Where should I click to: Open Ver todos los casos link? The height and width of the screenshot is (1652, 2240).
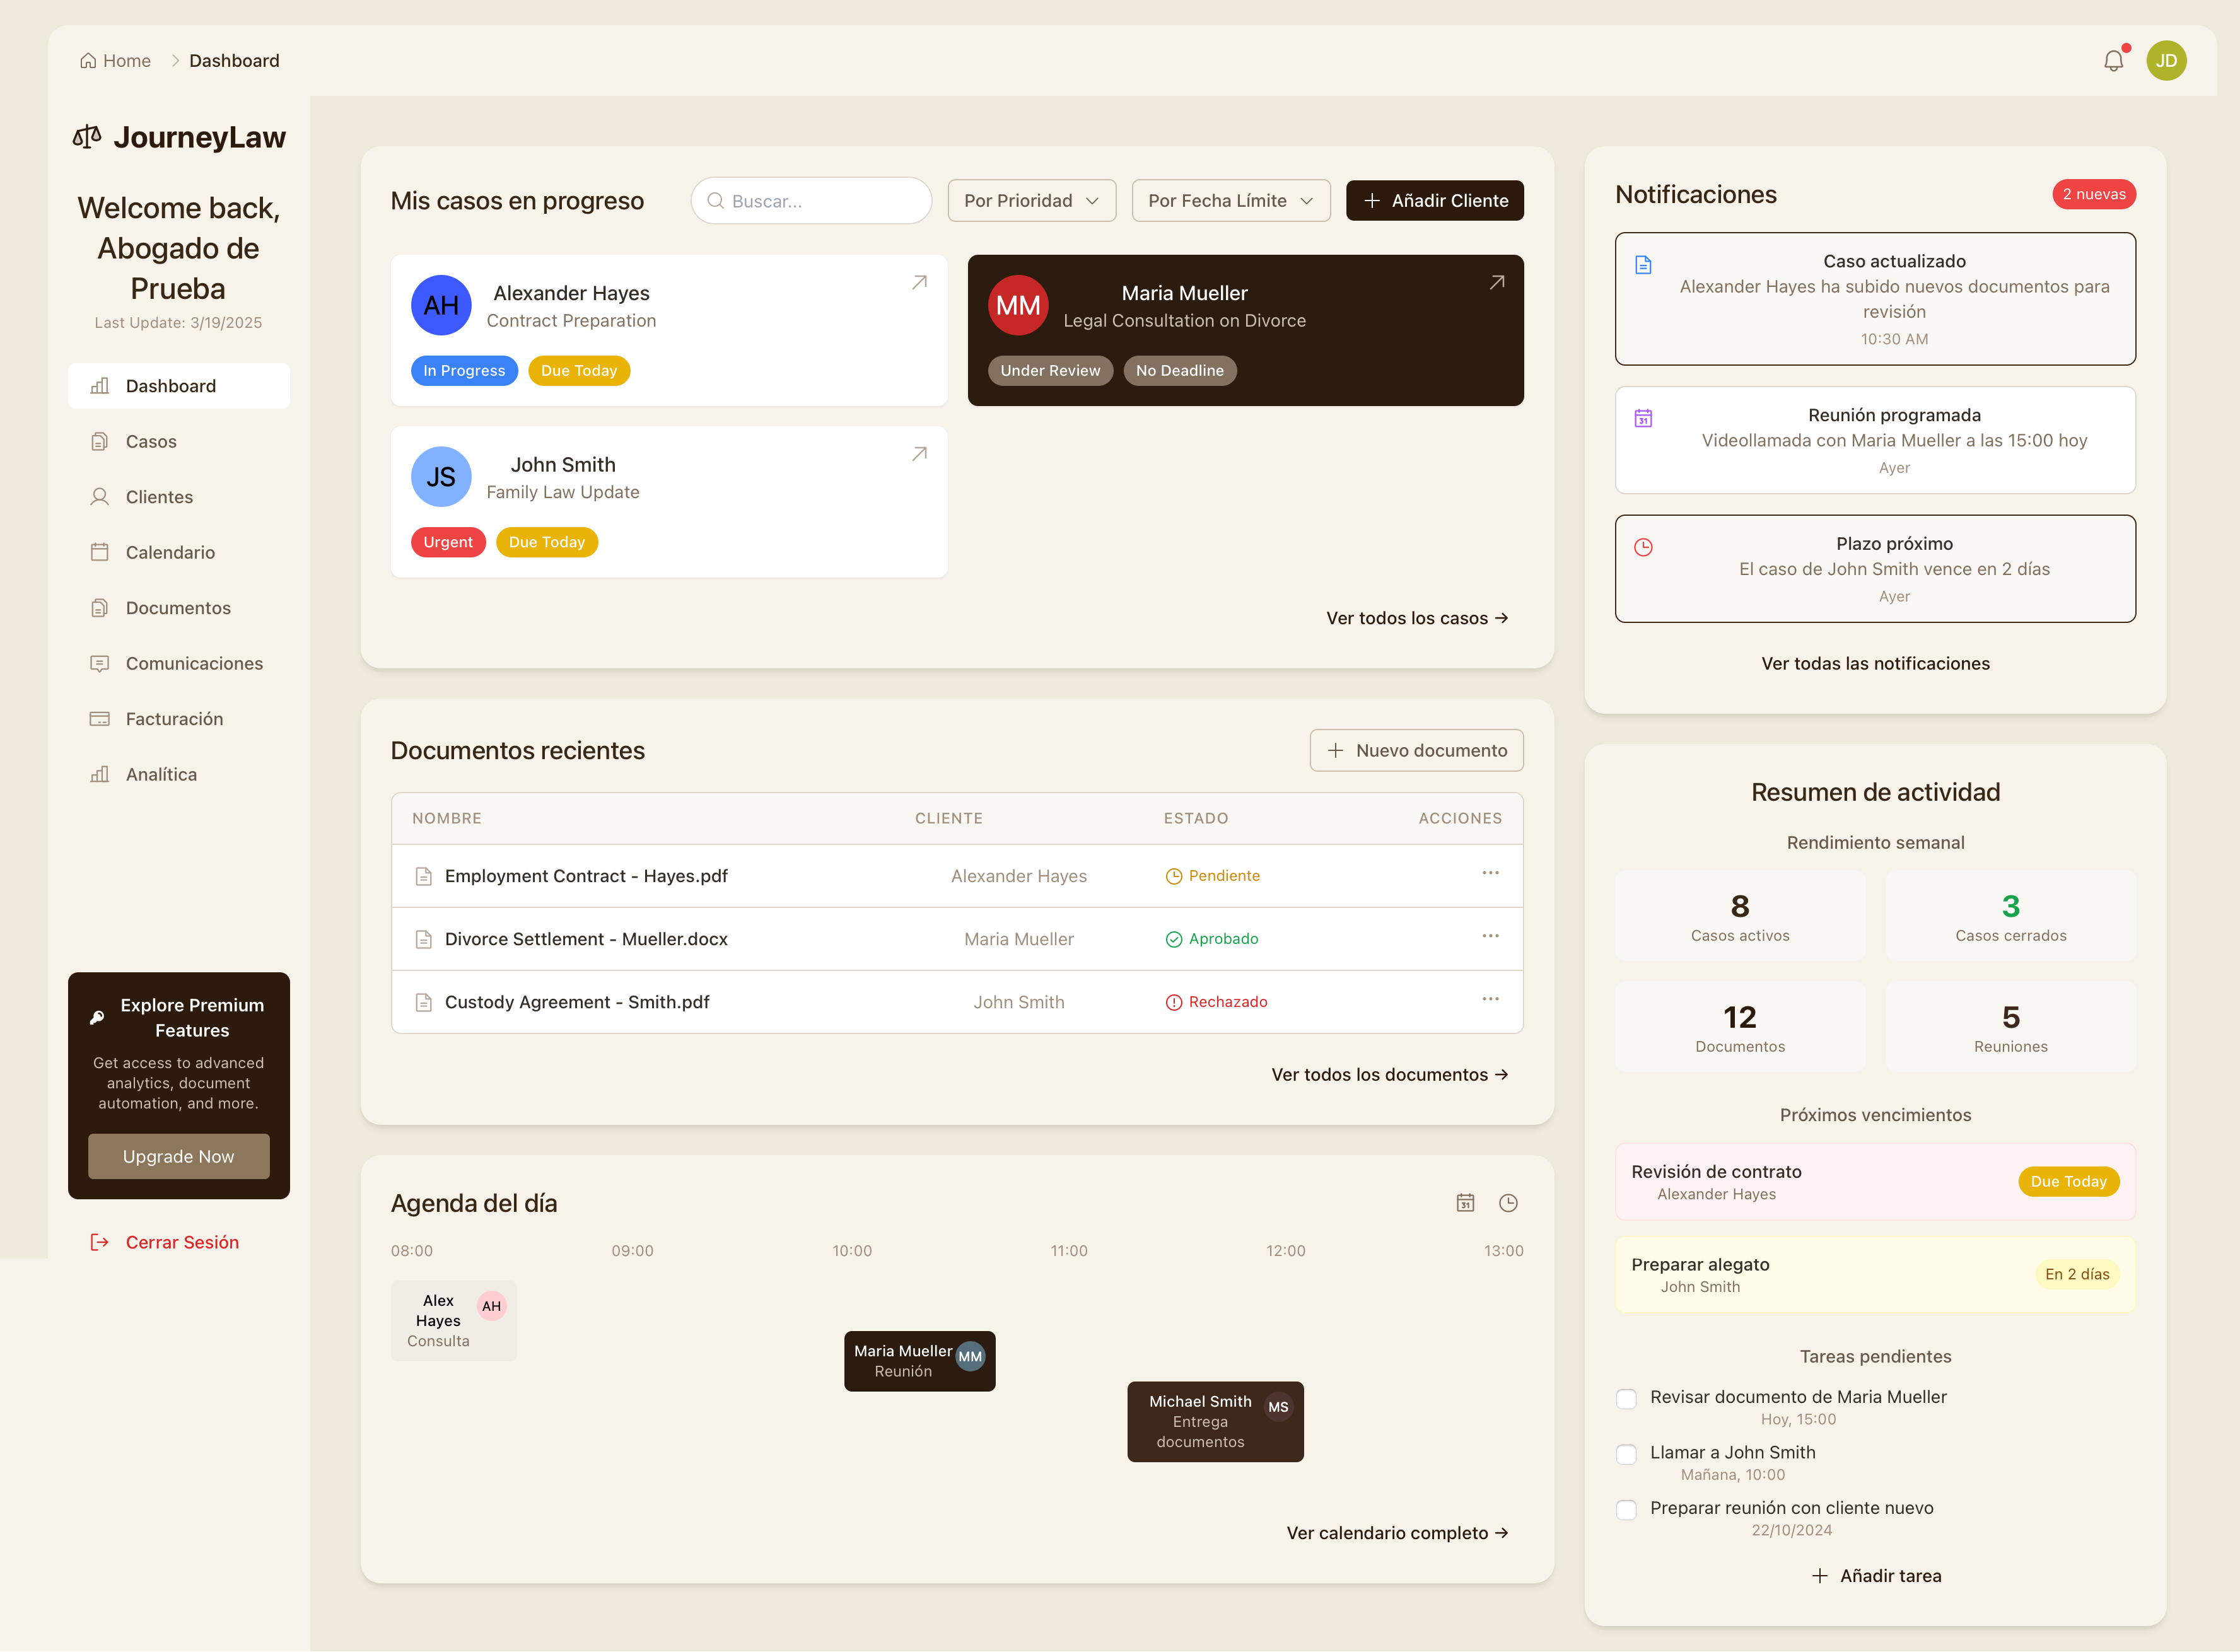point(1416,618)
